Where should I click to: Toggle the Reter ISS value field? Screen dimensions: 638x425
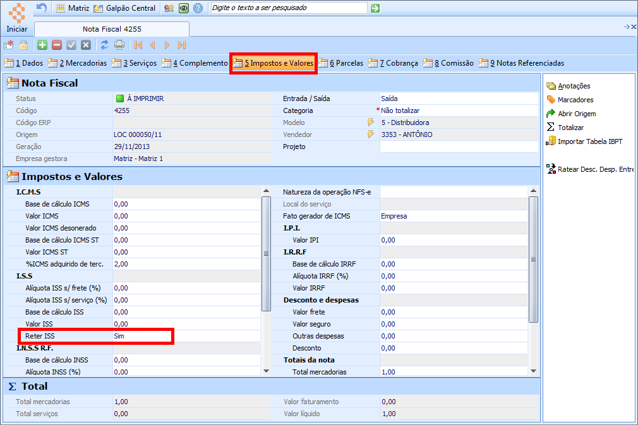pos(142,336)
